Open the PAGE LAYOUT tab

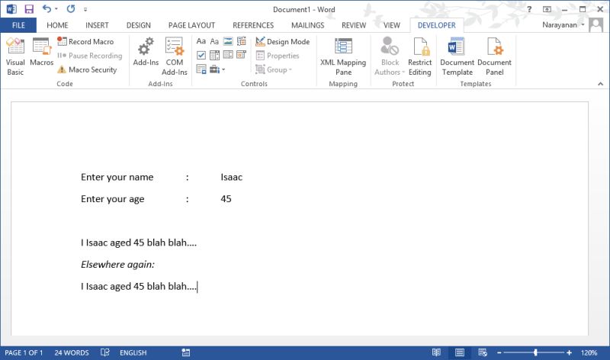click(191, 25)
